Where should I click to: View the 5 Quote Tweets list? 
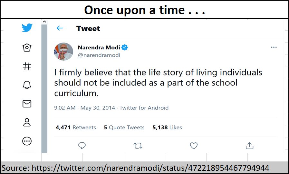(x=124, y=127)
